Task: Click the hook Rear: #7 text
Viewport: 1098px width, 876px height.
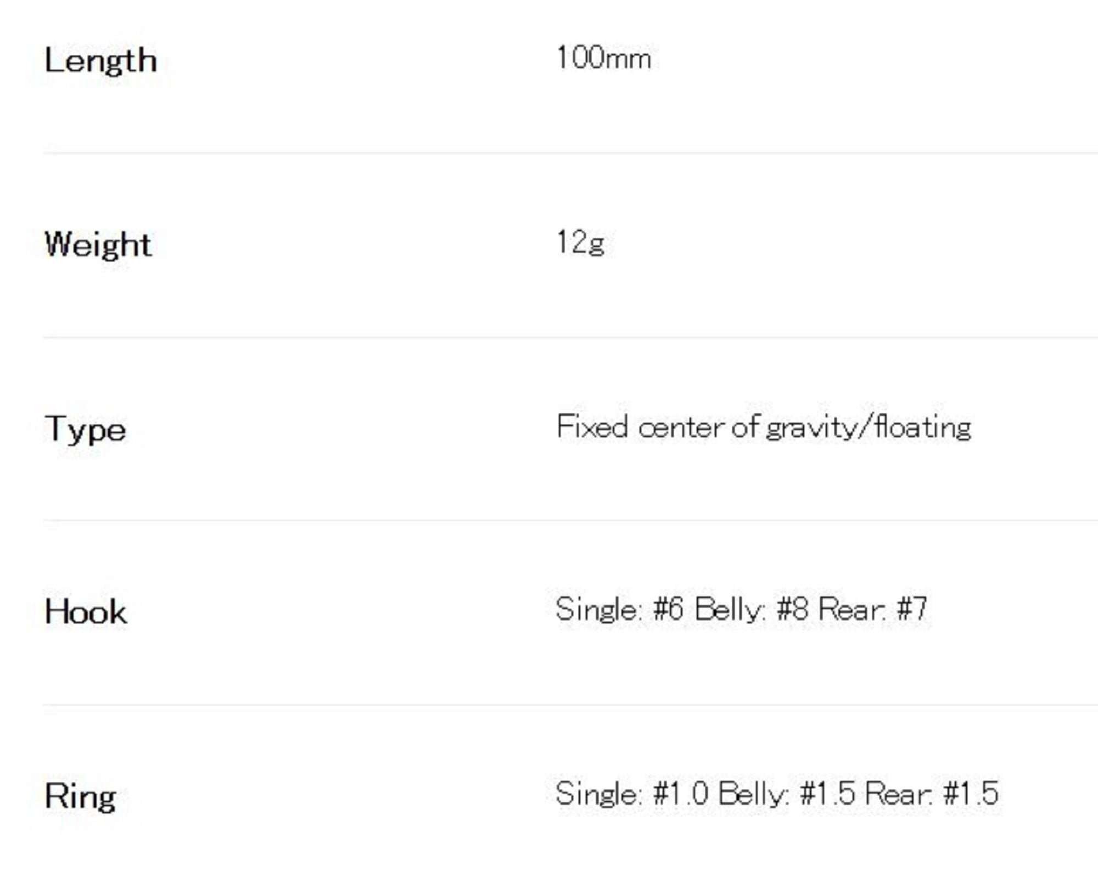Action: 872,610
